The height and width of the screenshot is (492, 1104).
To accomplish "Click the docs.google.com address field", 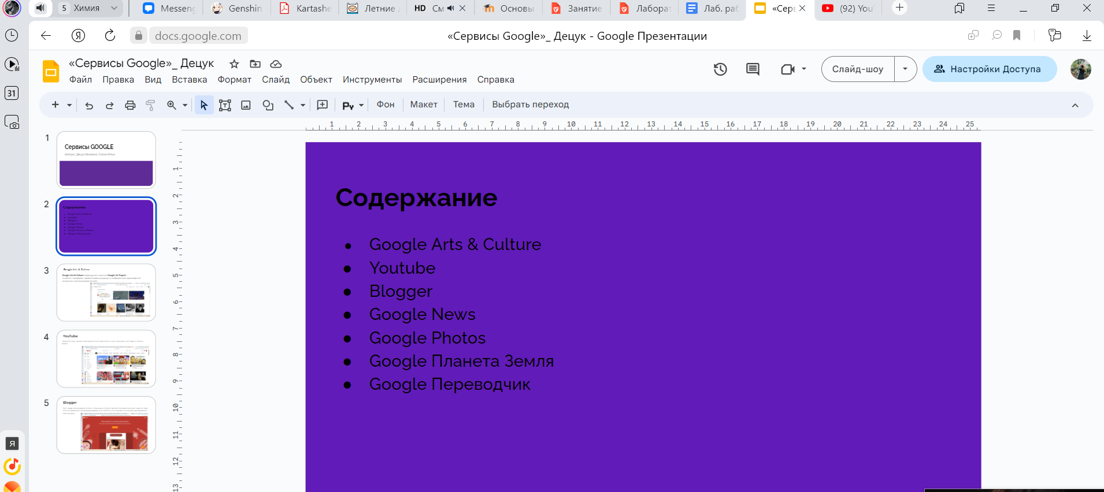I will pyautogui.click(x=198, y=36).
